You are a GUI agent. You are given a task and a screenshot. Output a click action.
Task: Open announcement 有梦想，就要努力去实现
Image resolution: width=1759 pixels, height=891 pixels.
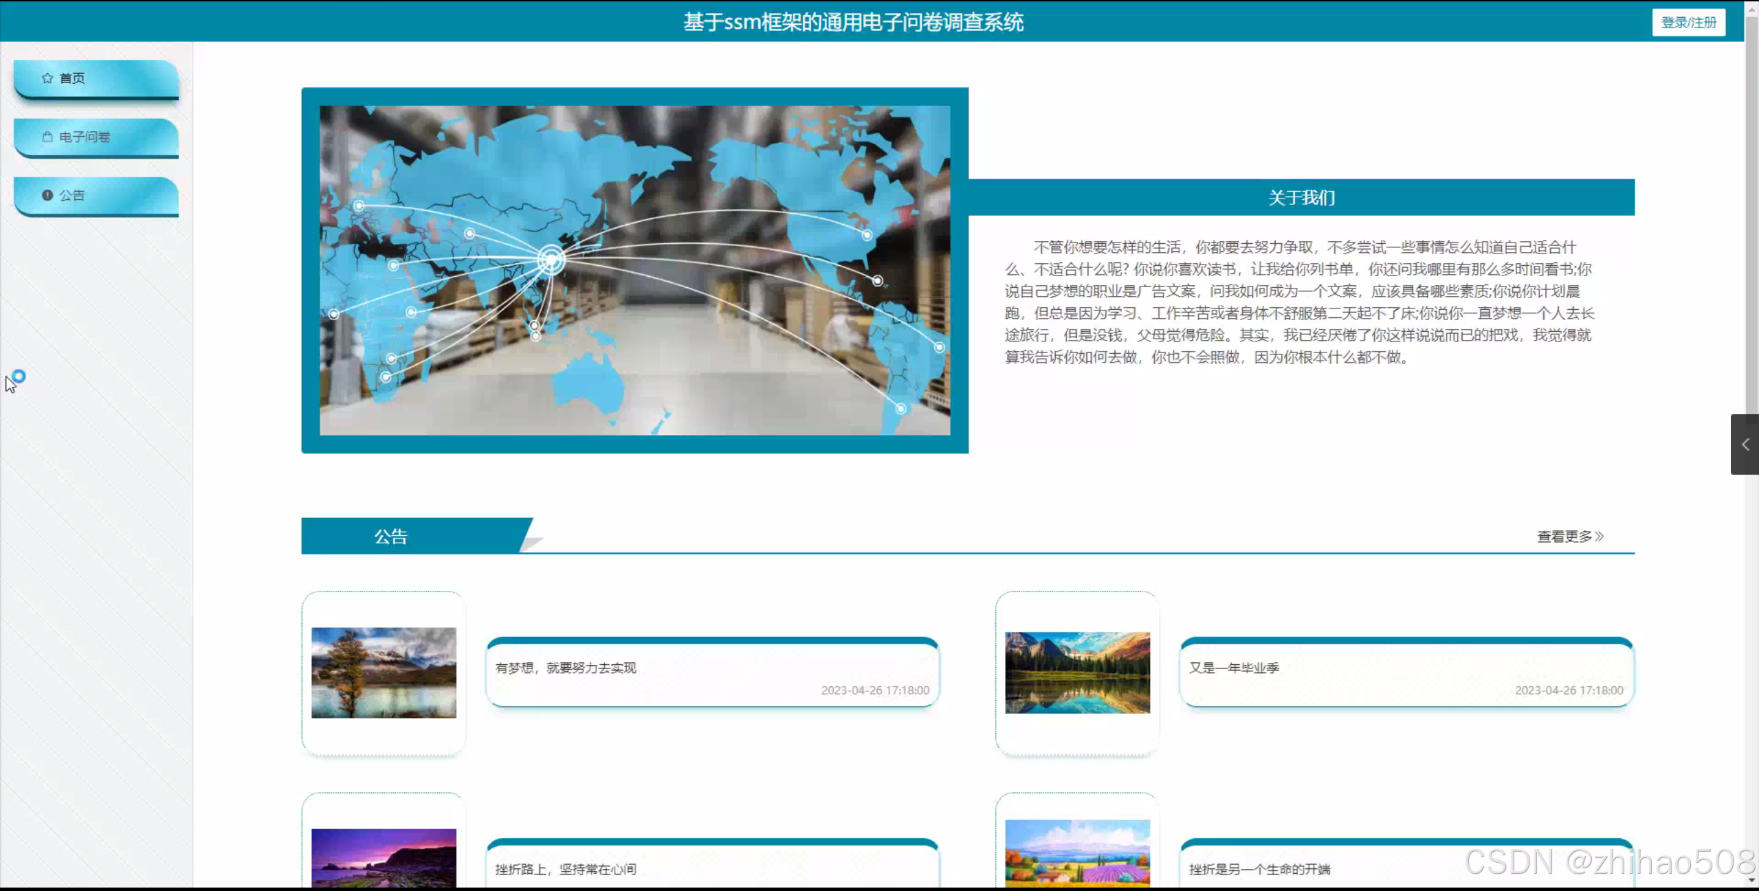tap(566, 668)
